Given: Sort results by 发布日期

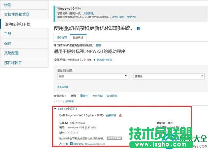Looking at the screenshot, I should pyautogui.click(x=97, y=95).
